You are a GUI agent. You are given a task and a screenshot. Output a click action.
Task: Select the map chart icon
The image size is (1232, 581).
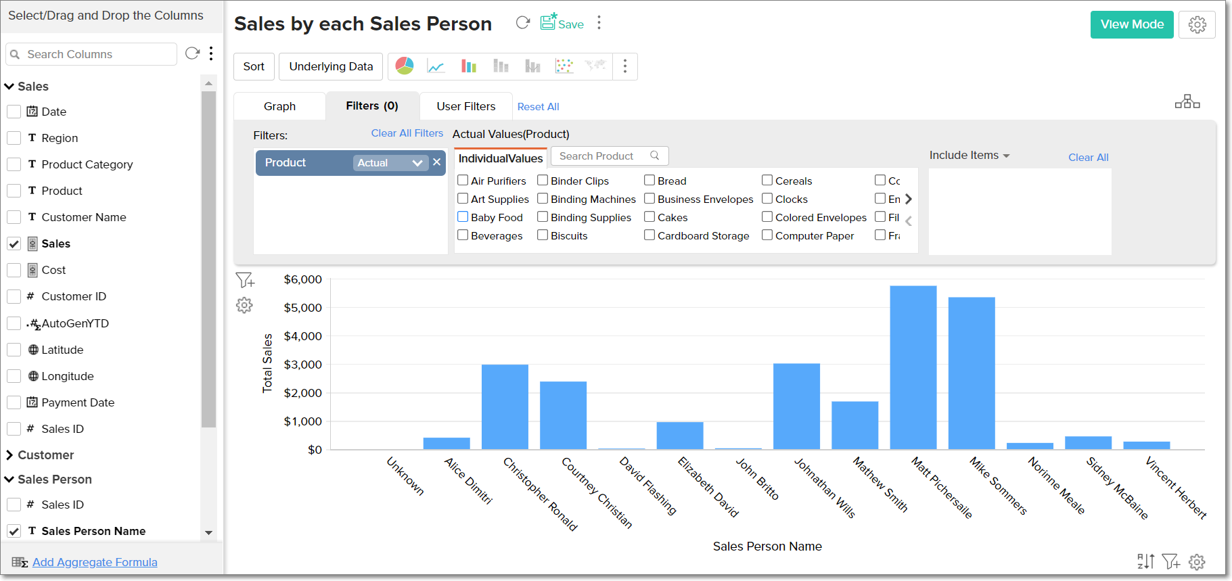pyautogui.click(x=595, y=66)
